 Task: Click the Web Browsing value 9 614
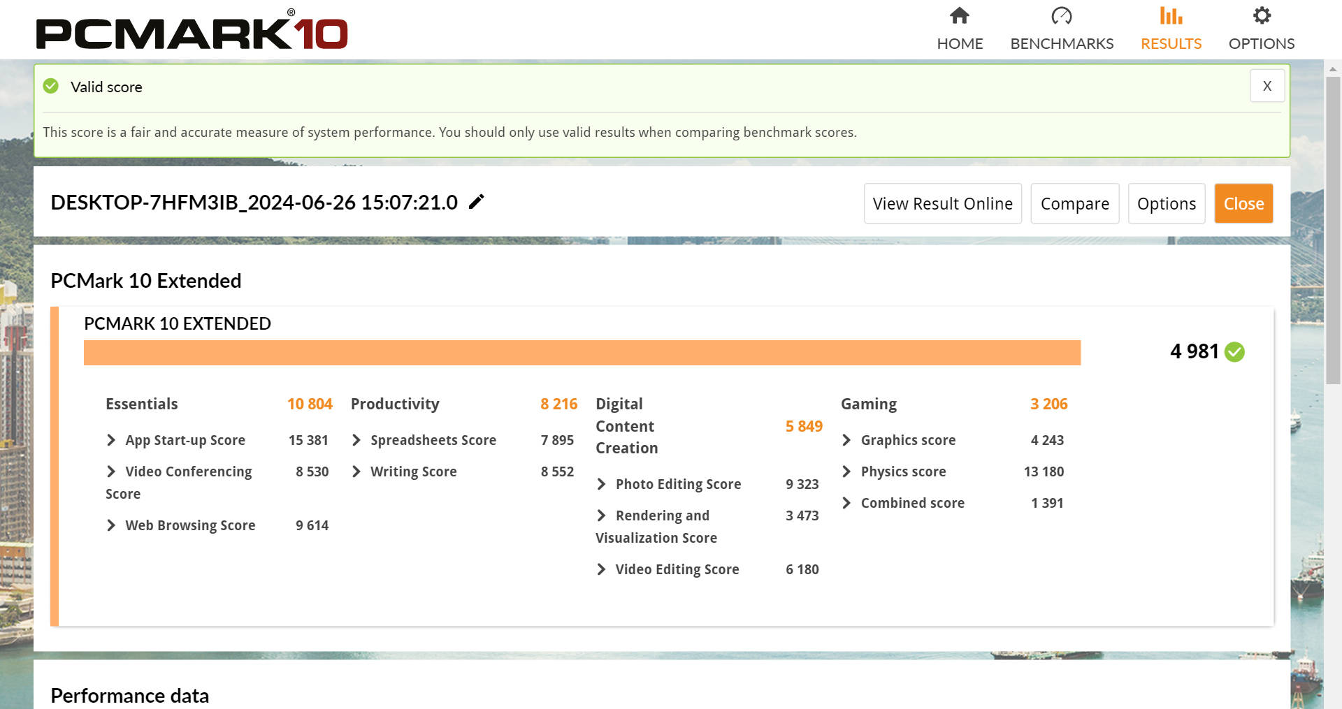[x=312, y=525]
